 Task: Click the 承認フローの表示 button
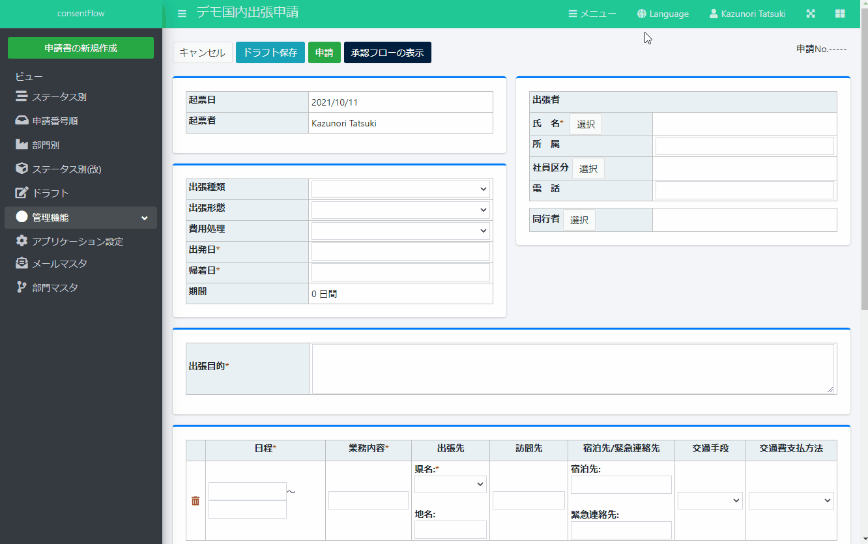coord(388,53)
